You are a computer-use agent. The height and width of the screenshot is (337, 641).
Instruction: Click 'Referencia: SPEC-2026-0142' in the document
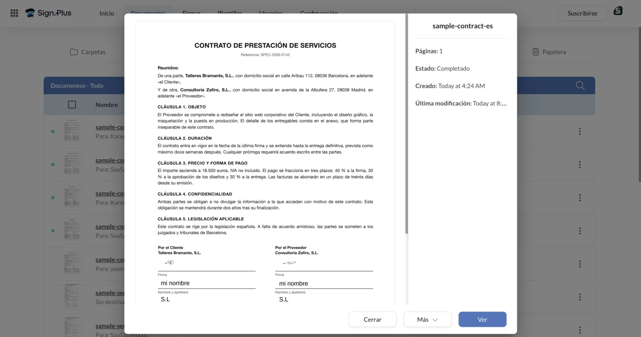pos(265,55)
